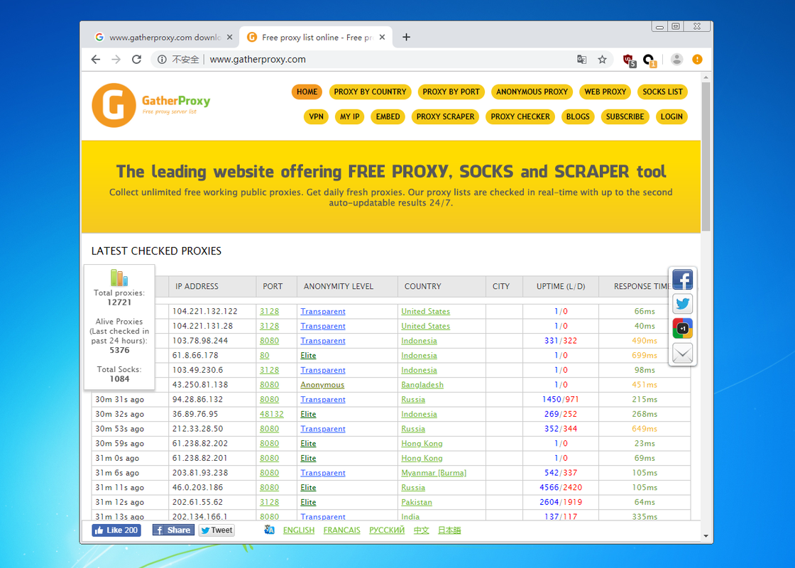The width and height of the screenshot is (795, 568).
Task: Open the translate page icon
Action: pyautogui.click(x=581, y=60)
